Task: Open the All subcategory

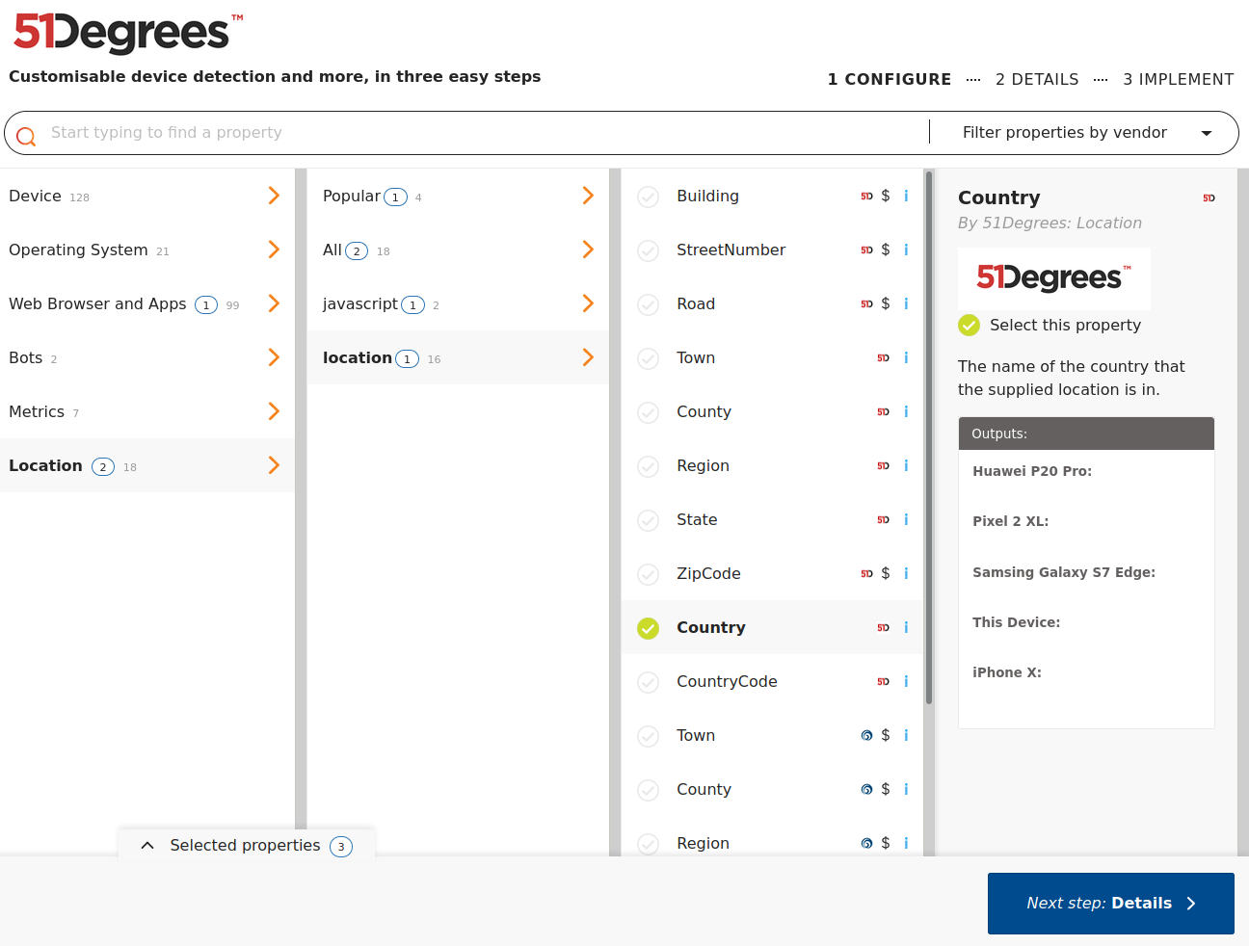Action: coord(458,250)
